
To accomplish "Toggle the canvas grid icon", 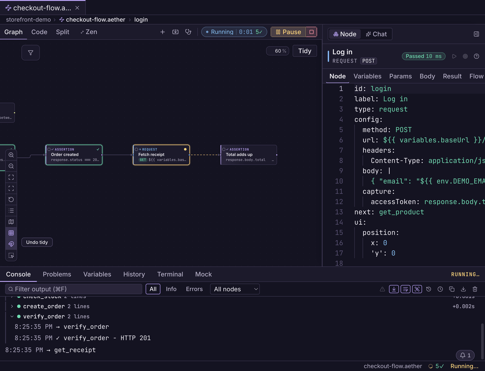I will point(11,233).
